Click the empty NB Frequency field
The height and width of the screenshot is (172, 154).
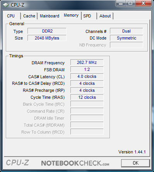coord(127,45)
